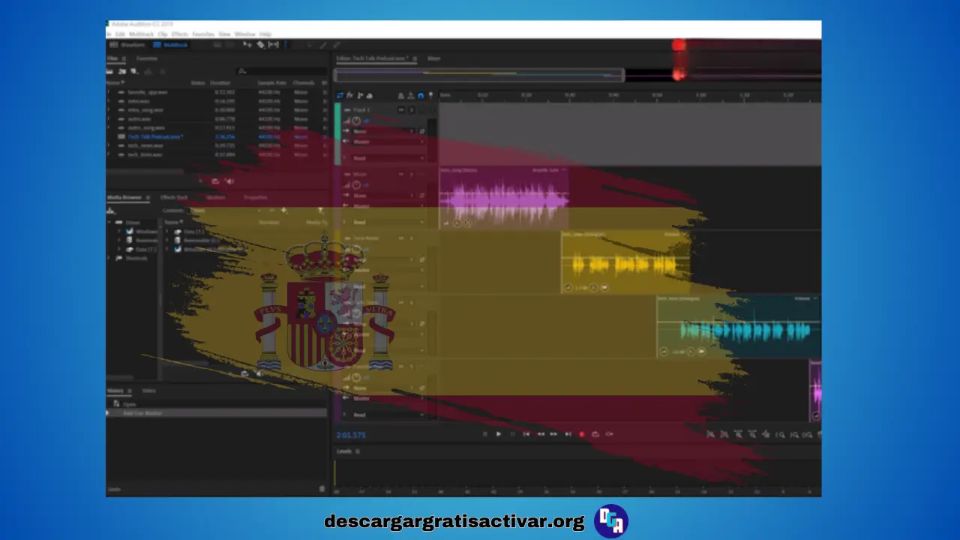This screenshot has width=960, height=540.
Task: Open the Help menu
Action: (265, 34)
